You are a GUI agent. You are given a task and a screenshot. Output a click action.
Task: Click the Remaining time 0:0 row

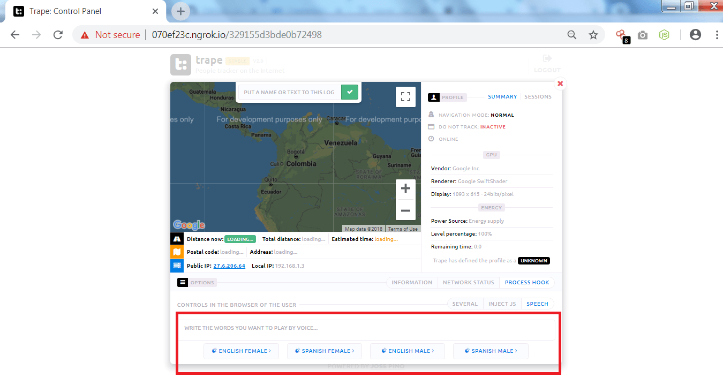(x=492, y=247)
